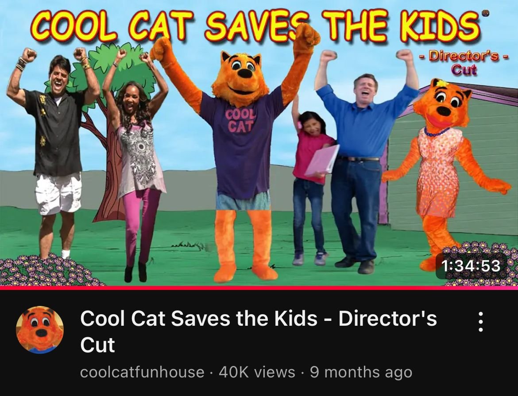
Task: Click the coolcatfunhouse channel avatar
Action: pos(40,330)
